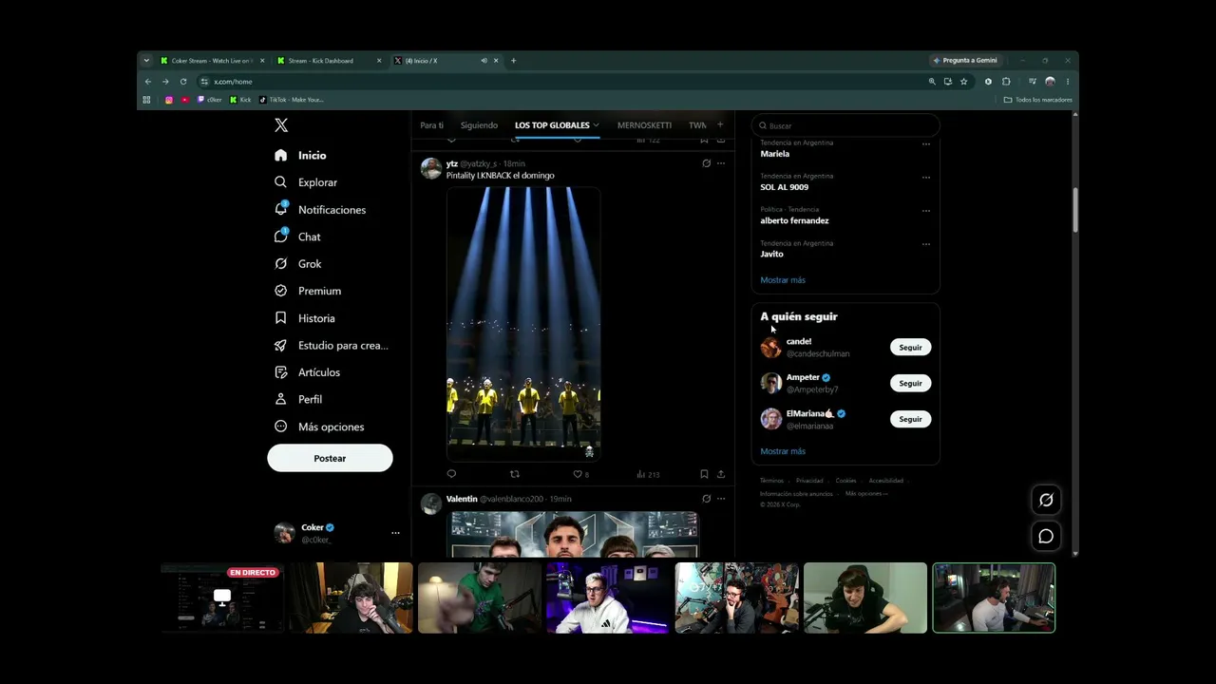The width and height of the screenshot is (1216, 684).
Task: Click the browser address bar
Action: tap(560, 82)
